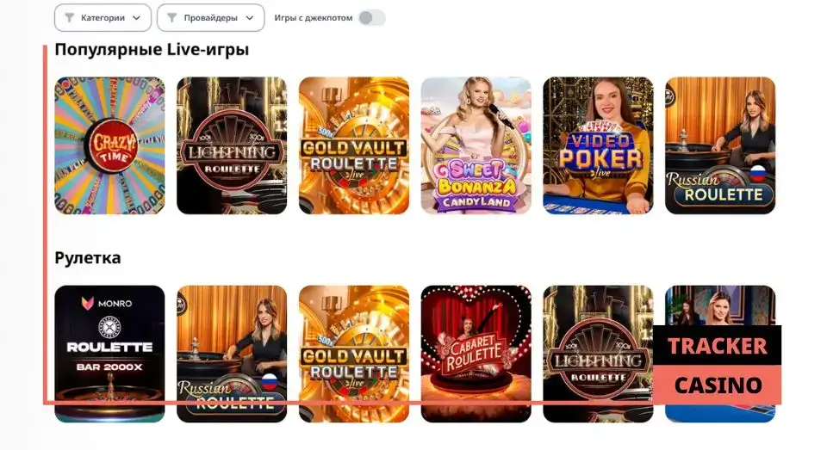
Task: Open Video Poker Live game
Action: tap(598, 145)
